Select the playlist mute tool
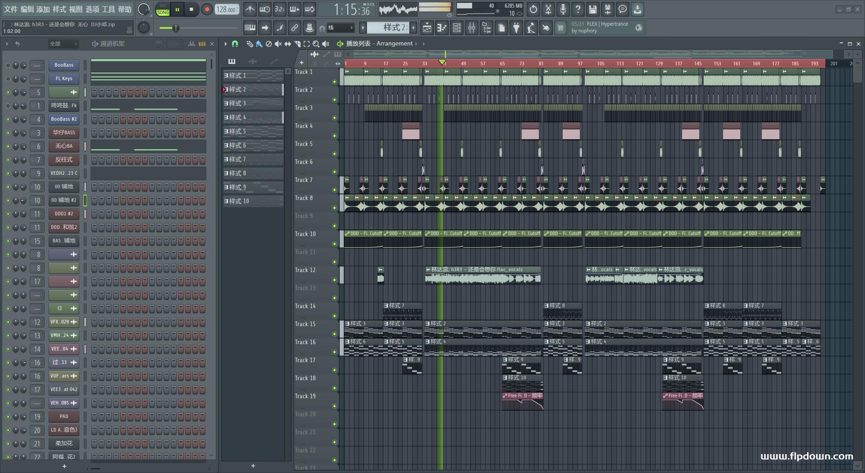Screen dimensions: 865x473 coord(278,44)
